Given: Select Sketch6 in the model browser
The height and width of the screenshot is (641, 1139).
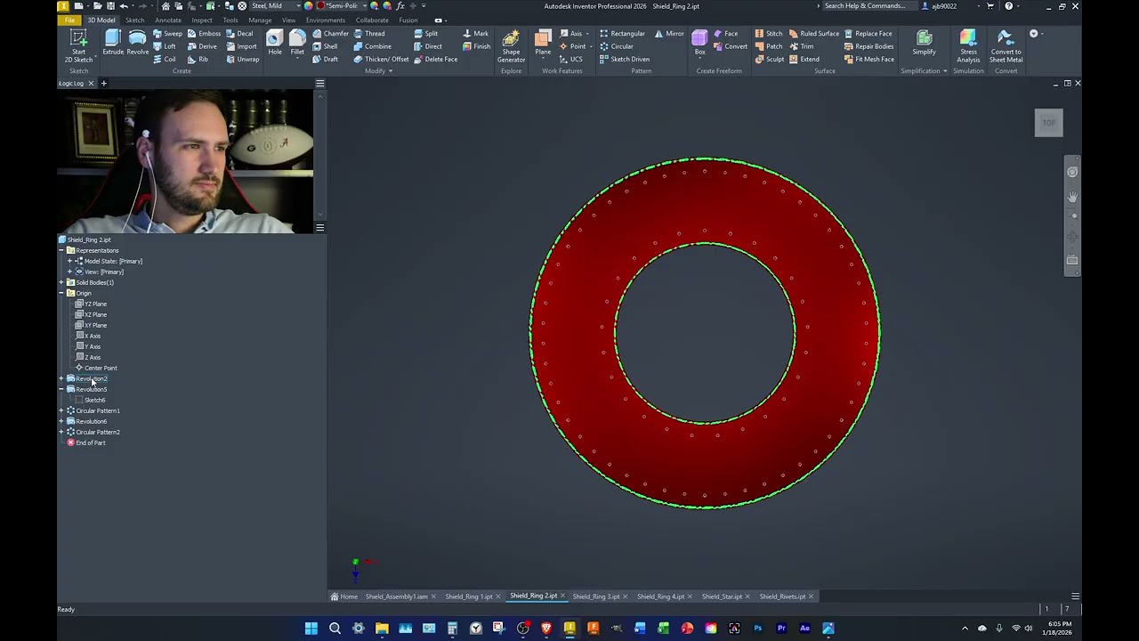Looking at the screenshot, I should tap(91, 400).
